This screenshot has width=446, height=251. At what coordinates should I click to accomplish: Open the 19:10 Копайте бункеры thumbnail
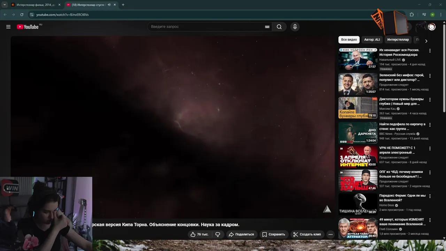(358, 108)
